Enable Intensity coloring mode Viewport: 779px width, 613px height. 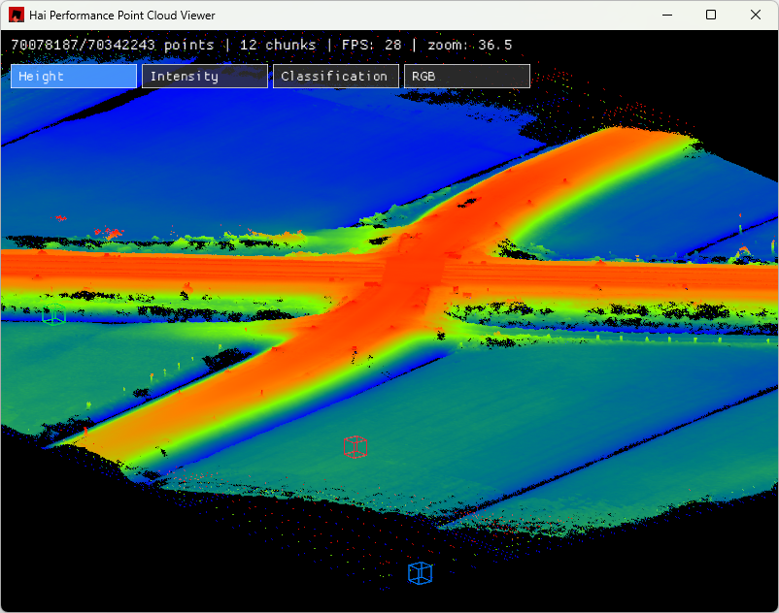point(205,77)
